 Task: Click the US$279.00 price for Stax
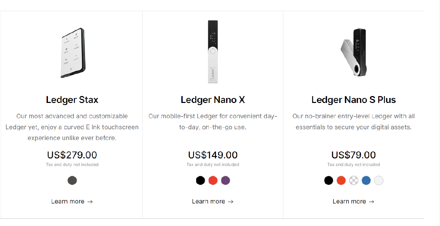72,155
